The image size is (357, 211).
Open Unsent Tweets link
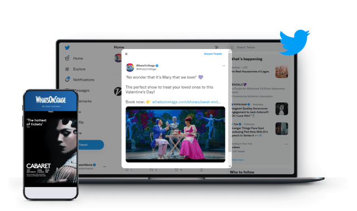pyautogui.click(x=213, y=54)
